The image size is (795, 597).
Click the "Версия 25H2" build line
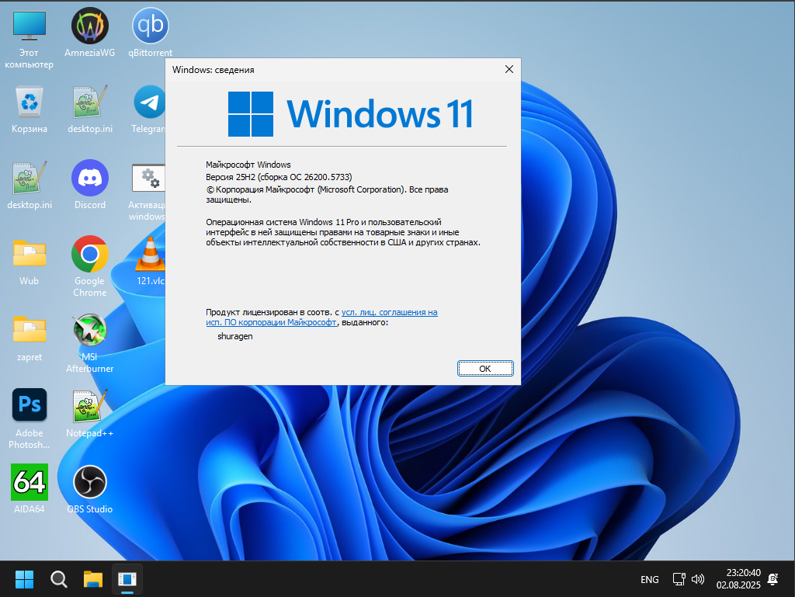point(279,177)
